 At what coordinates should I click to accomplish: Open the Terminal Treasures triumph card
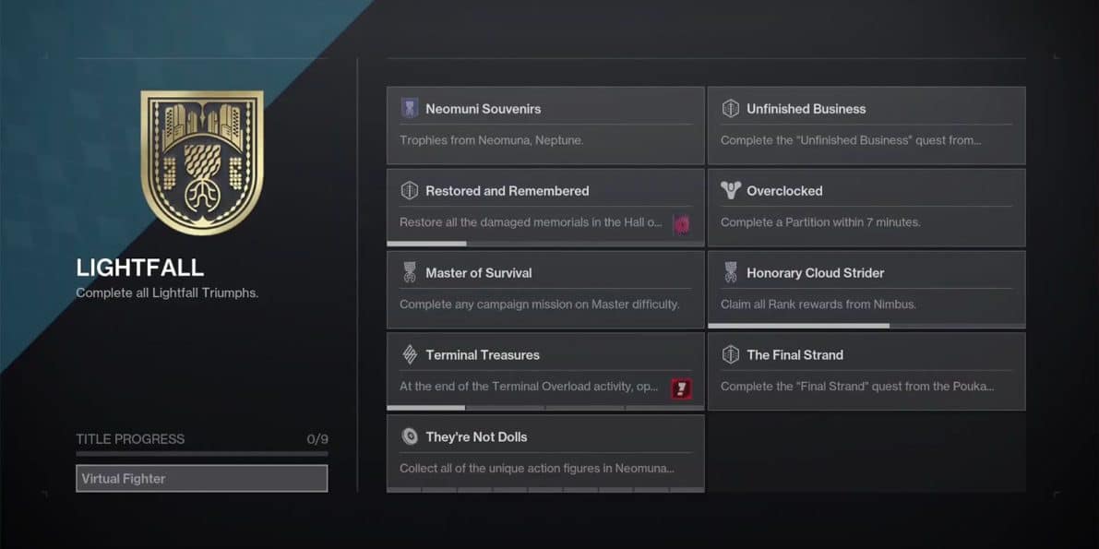(x=545, y=372)
